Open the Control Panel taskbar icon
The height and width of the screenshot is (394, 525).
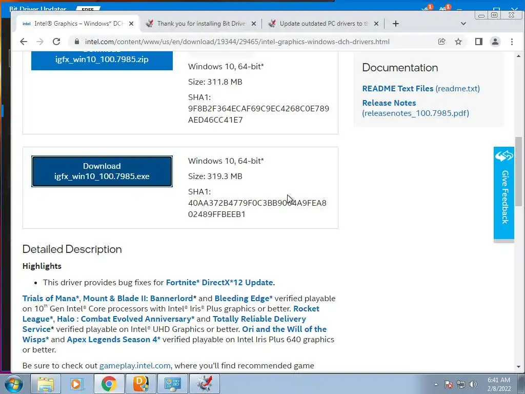[172, 384]
